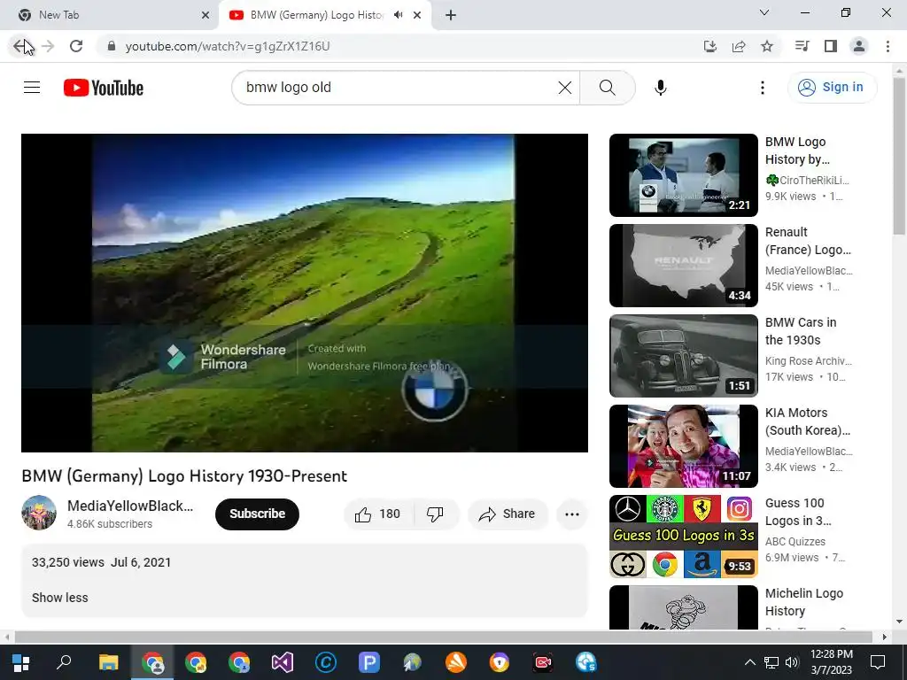The height and width of the screenshot is (680, 907).
Task: Show hidden system tray icons
Action: point(749,662)
